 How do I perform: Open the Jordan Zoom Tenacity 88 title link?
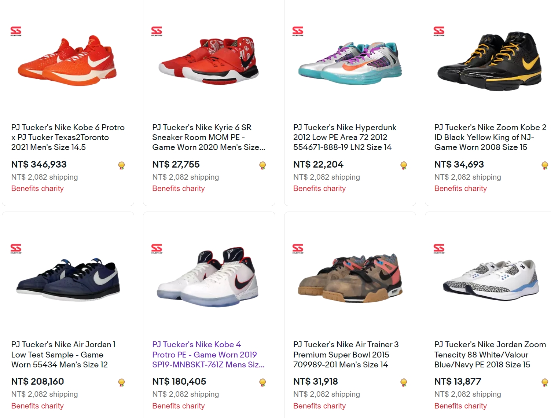(489, 355)
